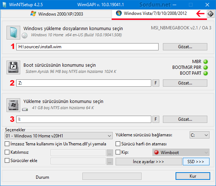This screenshot has height=186, width=216.
Task: Click the small CD disc icon
Action: click(25, 36)
